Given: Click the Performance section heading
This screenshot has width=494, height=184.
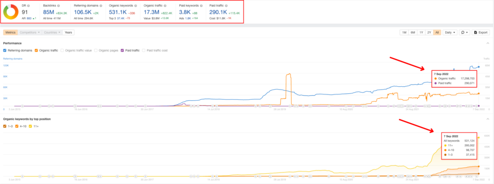Looking at the screenshot, I should coord(12,43).
